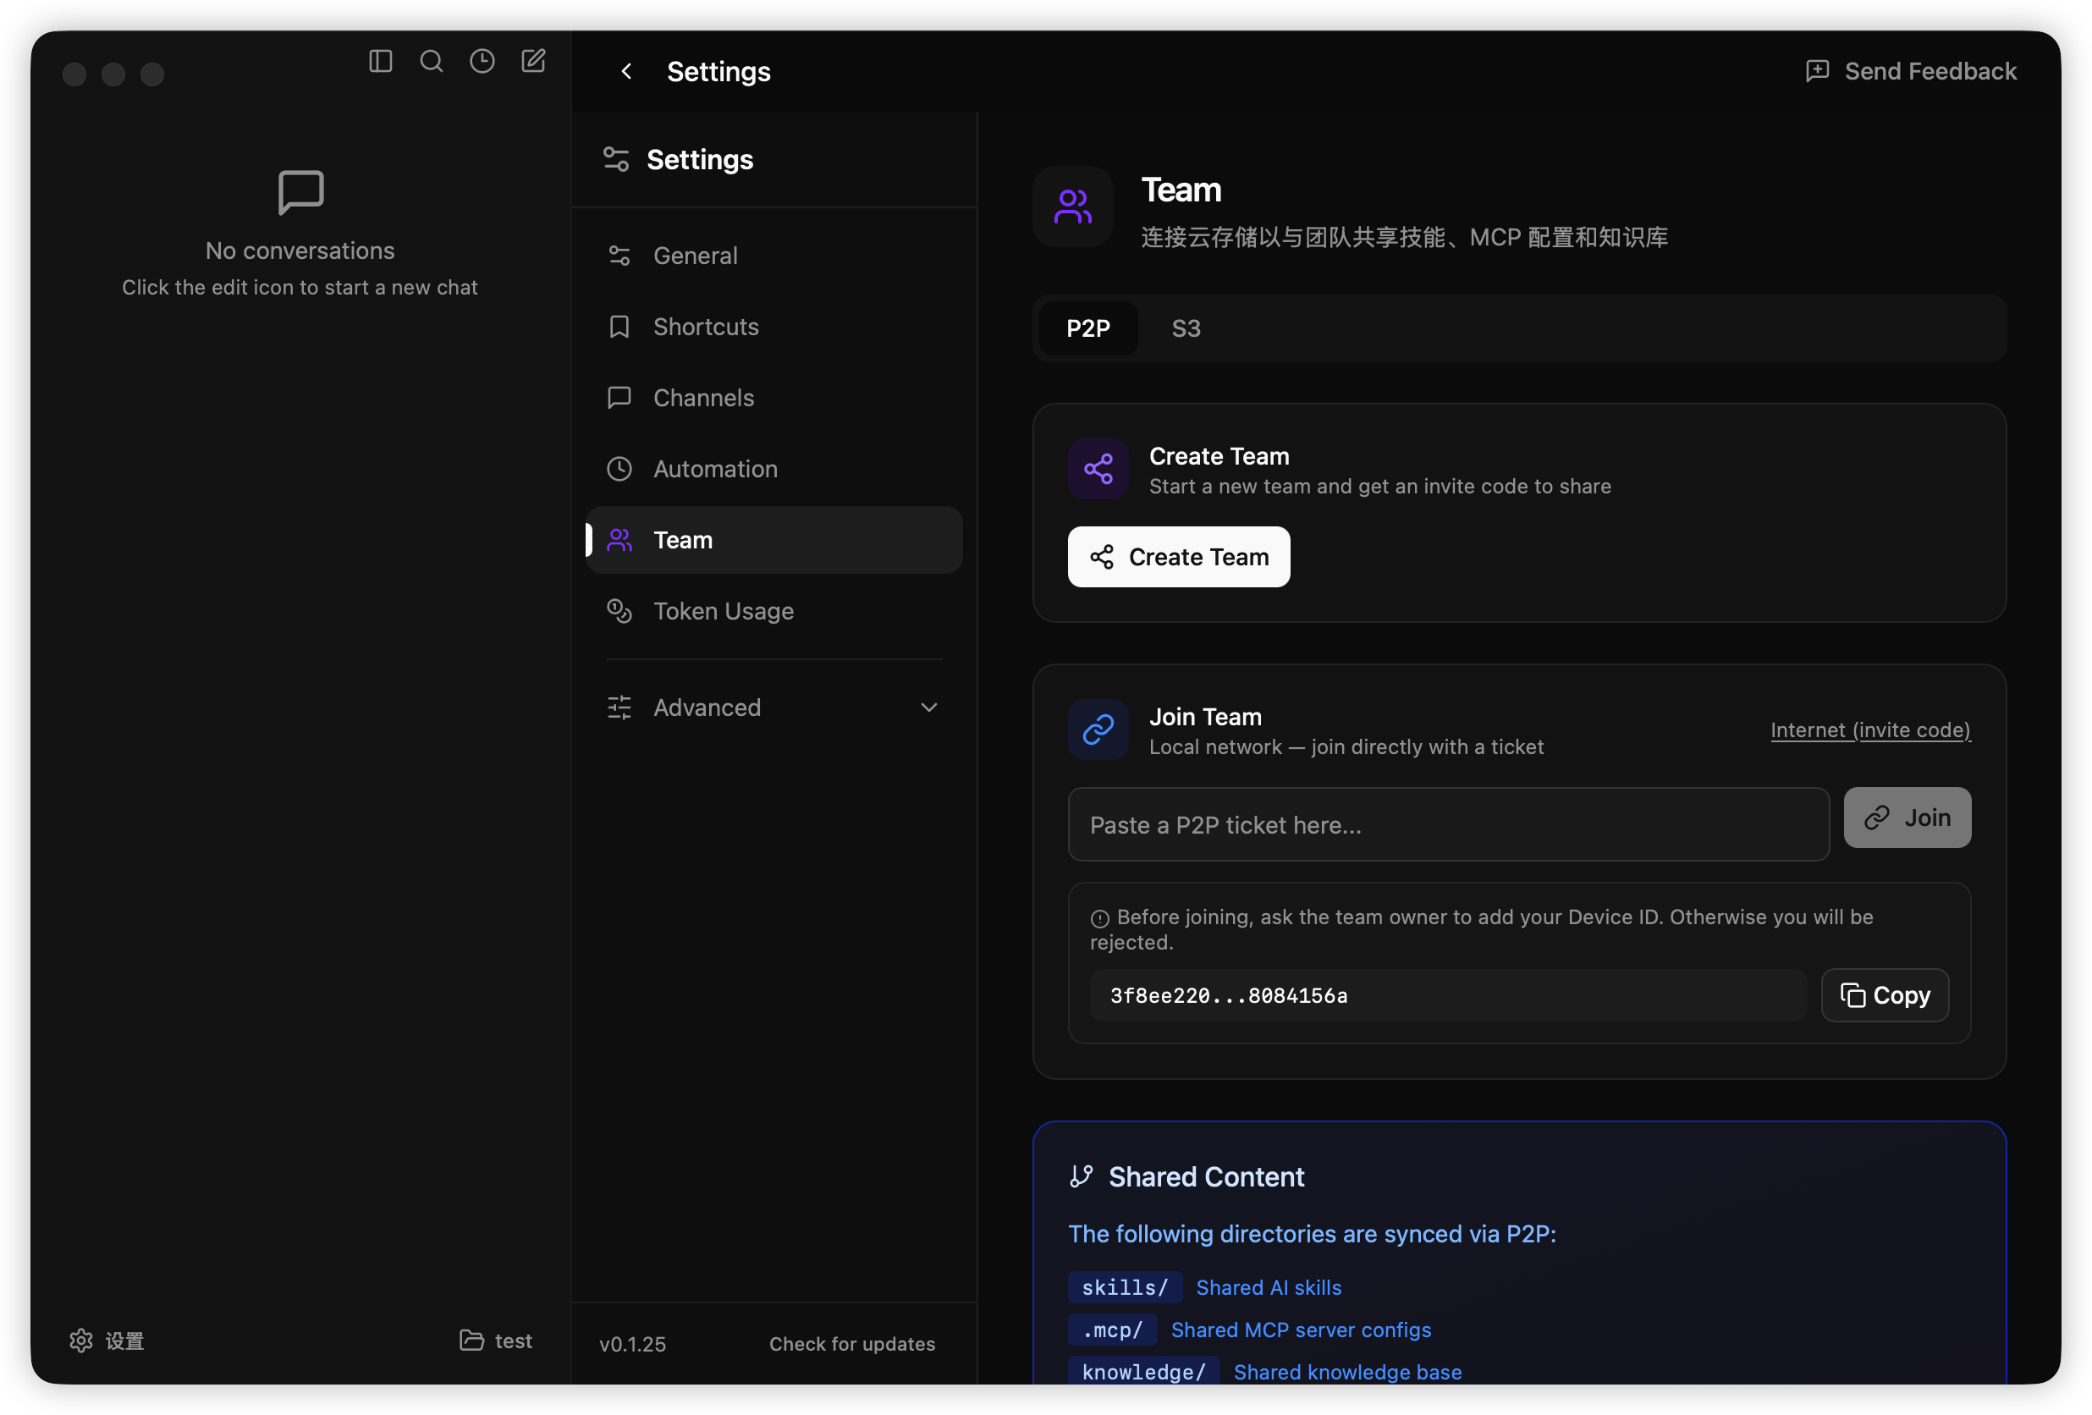Focus the P2P ticket input field
The height and width of the screenshot is (1415, 2092).
pos(1447,824)
